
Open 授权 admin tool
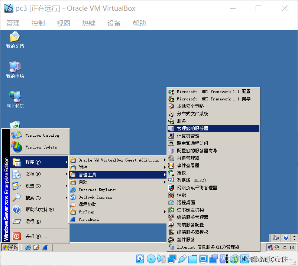(213, 173)
